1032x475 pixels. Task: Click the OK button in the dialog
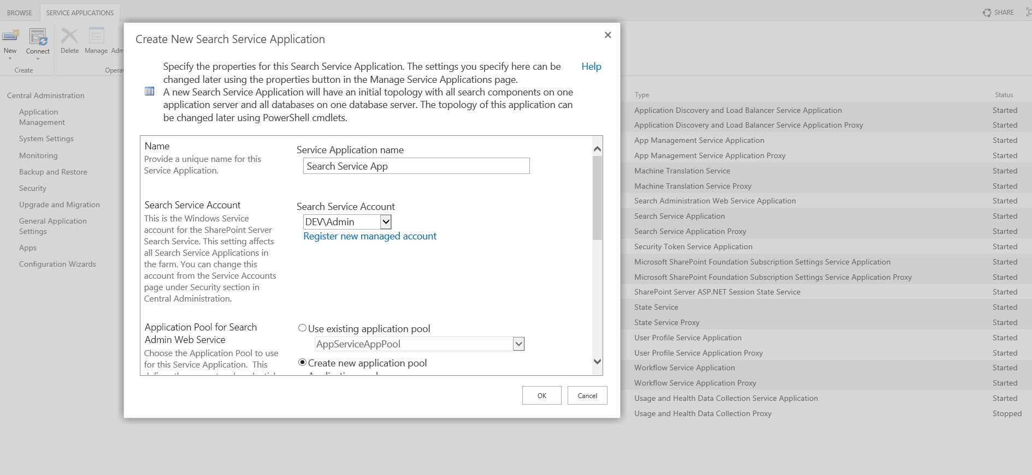pyautogui.click(x=541, y=395)
